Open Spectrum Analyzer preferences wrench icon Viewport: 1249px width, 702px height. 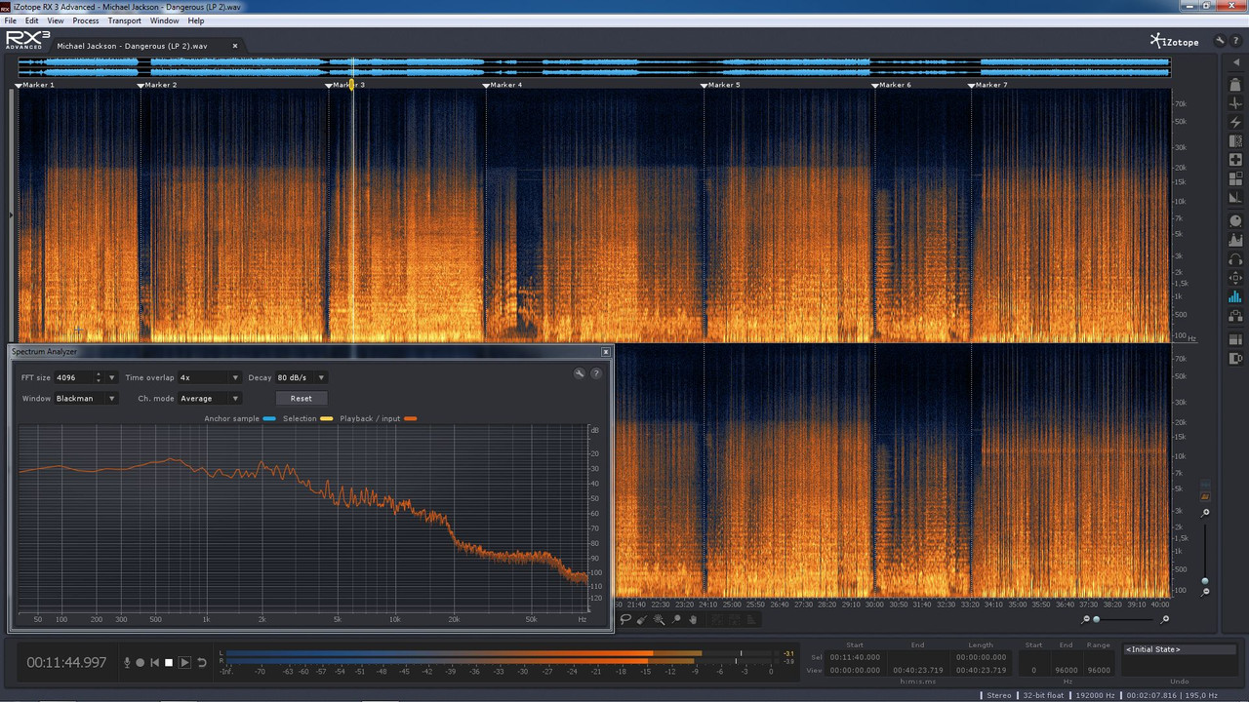pyautogui.click(x=579, y=372)
